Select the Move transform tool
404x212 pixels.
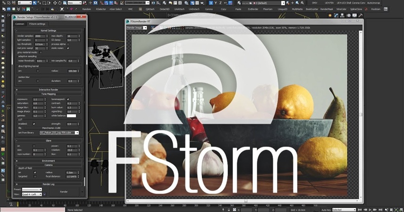[55, 3]
